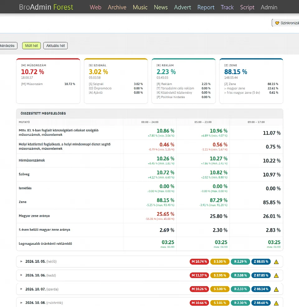Click the M 10.74 % badge

click(x=199, y=262)
